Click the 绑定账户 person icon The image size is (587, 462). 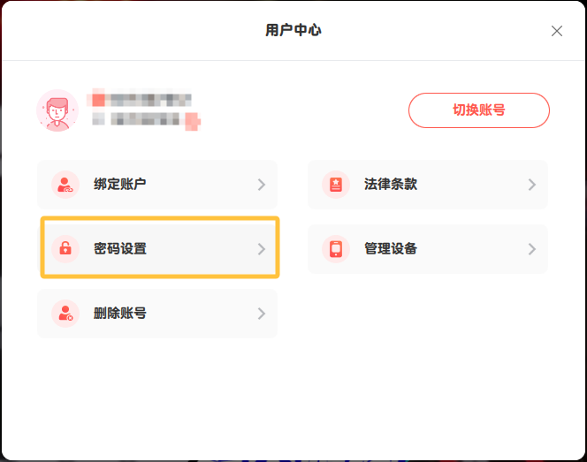click(x=65, y=185)
